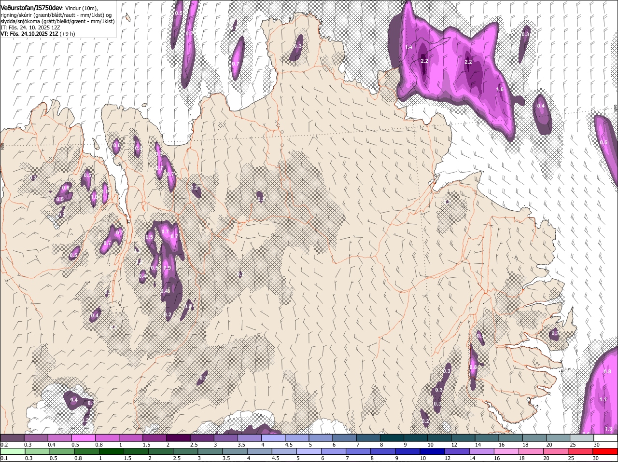
Task: Click the 1.1 value in the southeast corner
Action: [603, 399]
